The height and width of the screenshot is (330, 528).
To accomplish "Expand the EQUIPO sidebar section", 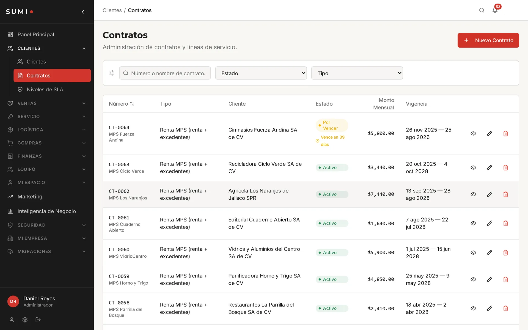I will click(47, 169).
